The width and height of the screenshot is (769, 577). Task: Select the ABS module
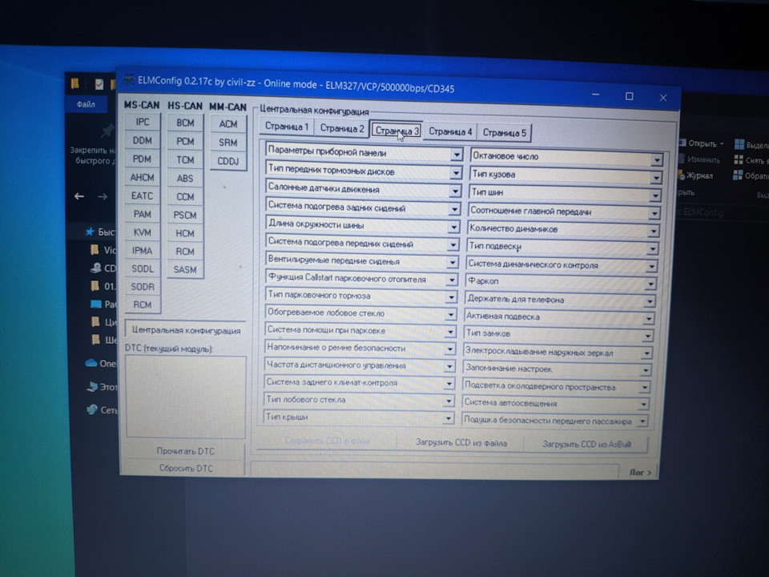pos(185,178)
